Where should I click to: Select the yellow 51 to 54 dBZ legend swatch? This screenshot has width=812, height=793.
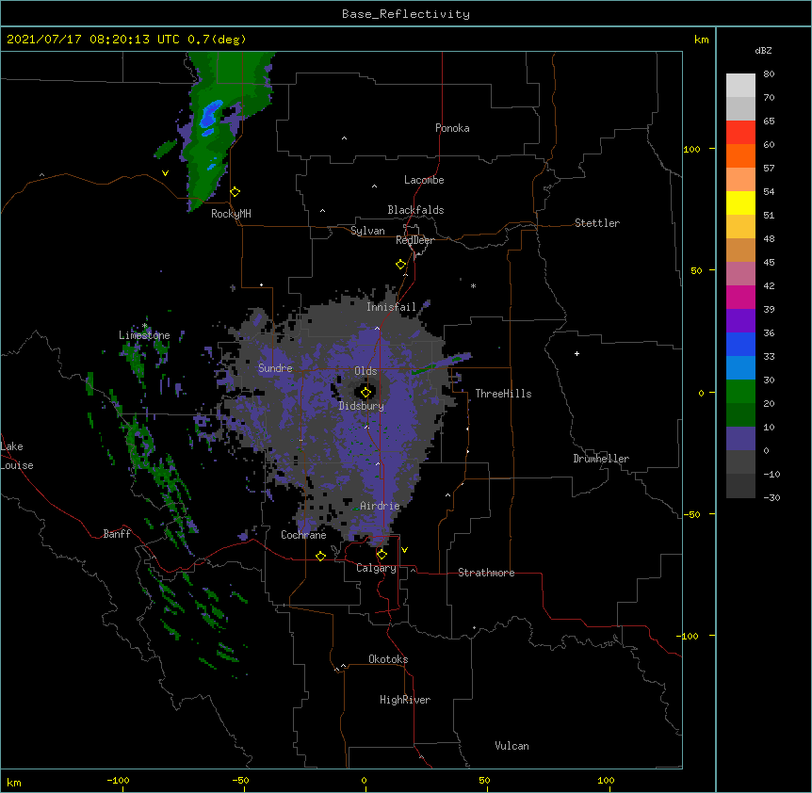point(740,202)
